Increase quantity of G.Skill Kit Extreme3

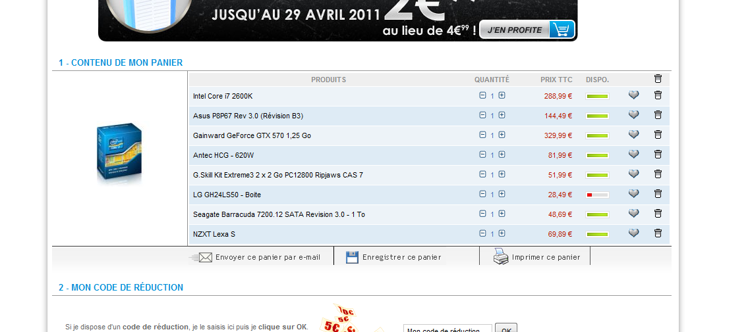[502, 174]
